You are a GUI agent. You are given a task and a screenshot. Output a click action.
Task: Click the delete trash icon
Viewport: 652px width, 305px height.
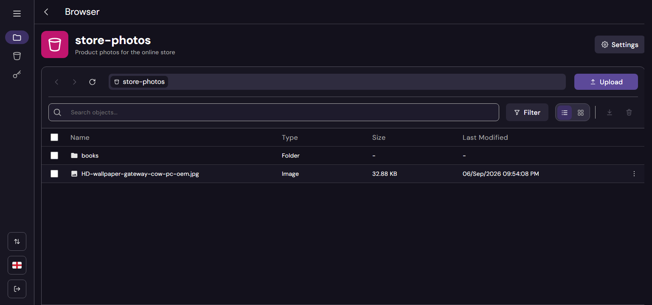click(x=629, y=112)
